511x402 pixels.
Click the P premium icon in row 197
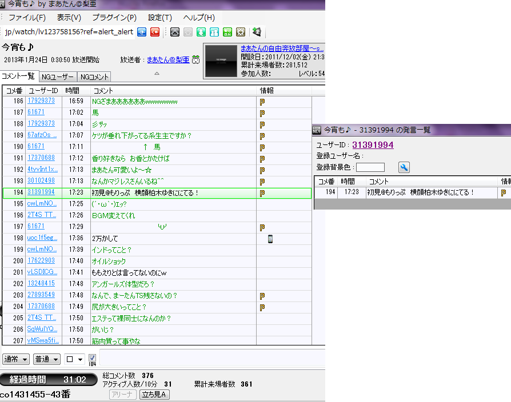click(262, 227)
